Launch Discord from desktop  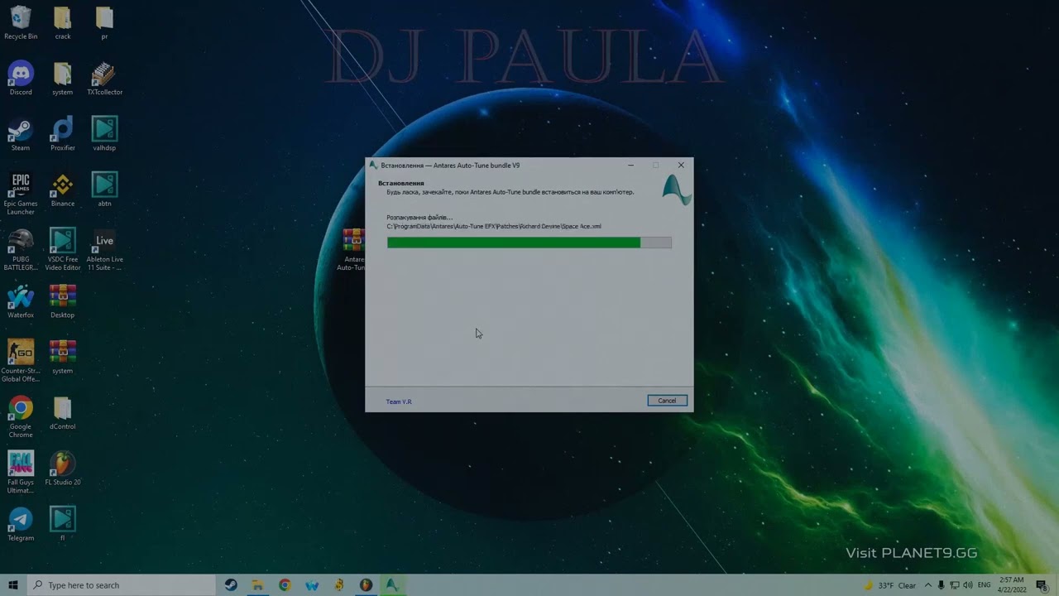point(21,78)
